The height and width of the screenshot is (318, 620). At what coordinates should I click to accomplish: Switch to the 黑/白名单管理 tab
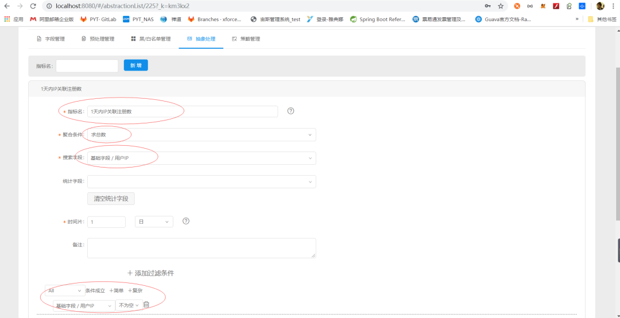151,39
